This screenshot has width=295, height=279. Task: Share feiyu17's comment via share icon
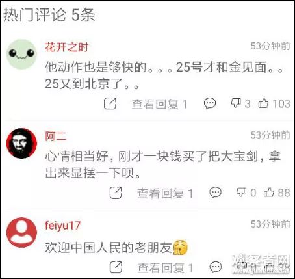point(116,267)
